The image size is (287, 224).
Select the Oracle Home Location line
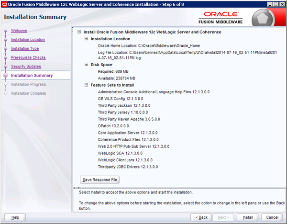[x=149, y=45]
